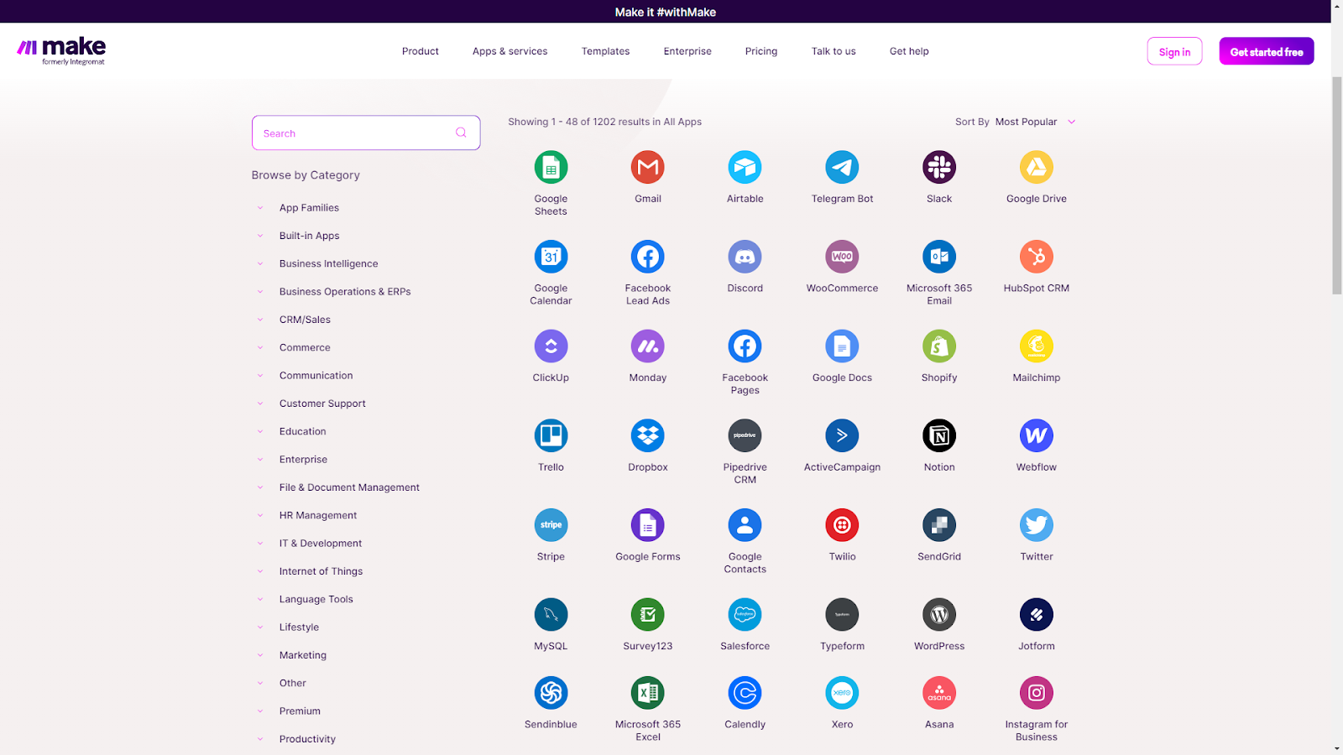Open the WooCommerce app icon

(x=842, y=257)
